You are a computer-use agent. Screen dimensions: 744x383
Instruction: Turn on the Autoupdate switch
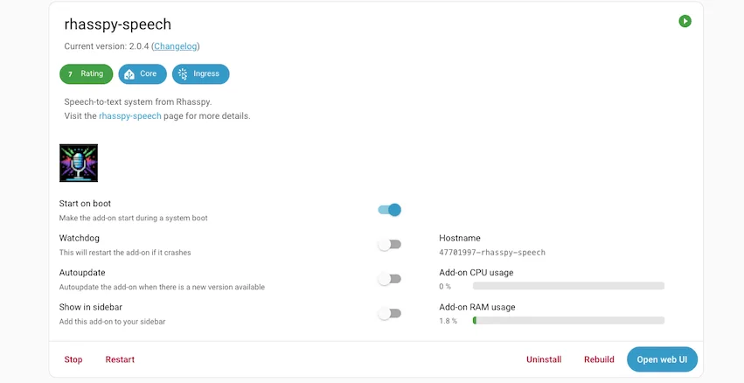(x=390, y=279)
